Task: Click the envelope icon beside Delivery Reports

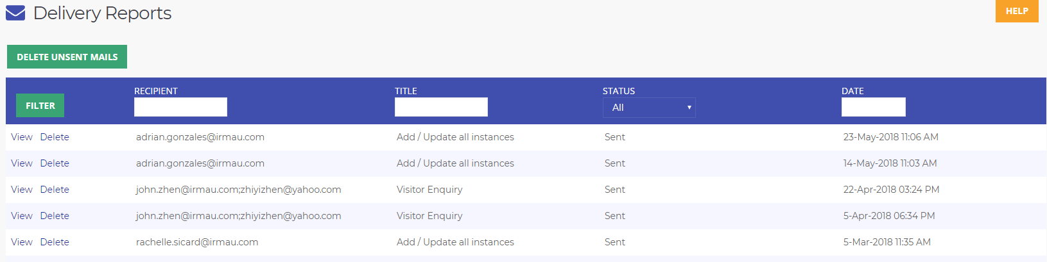Action: coord(15,13)
